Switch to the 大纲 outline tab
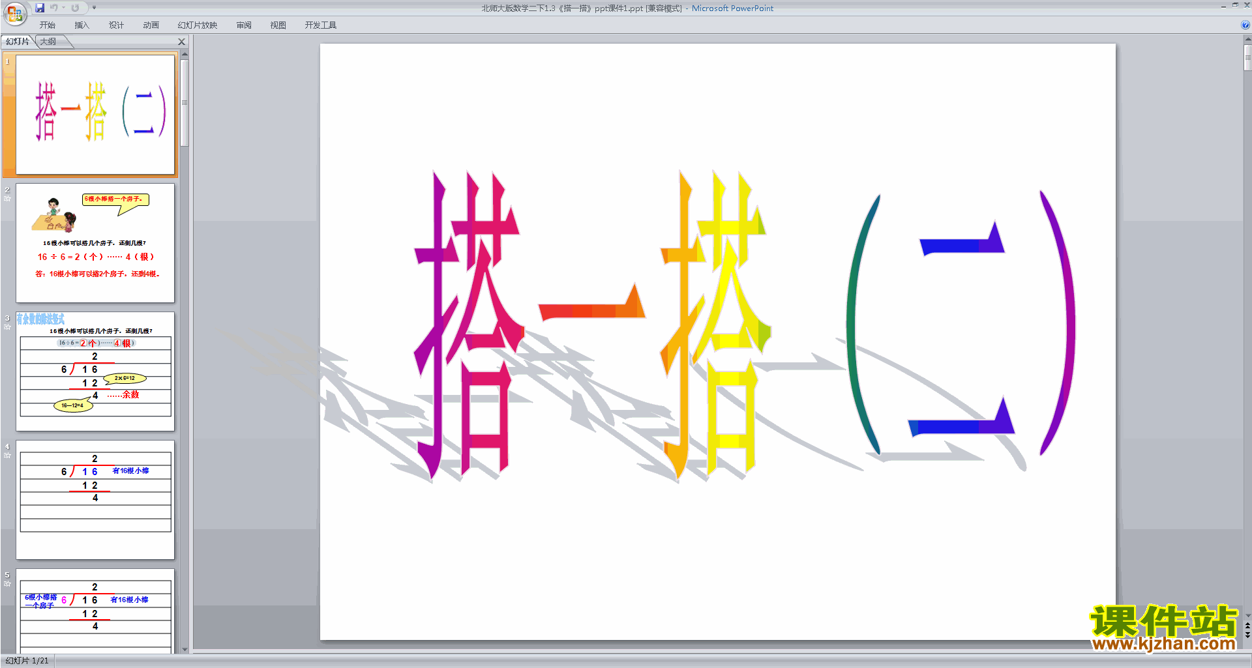Viewport: 1252px width, 668px height. [x=49, y=42]
